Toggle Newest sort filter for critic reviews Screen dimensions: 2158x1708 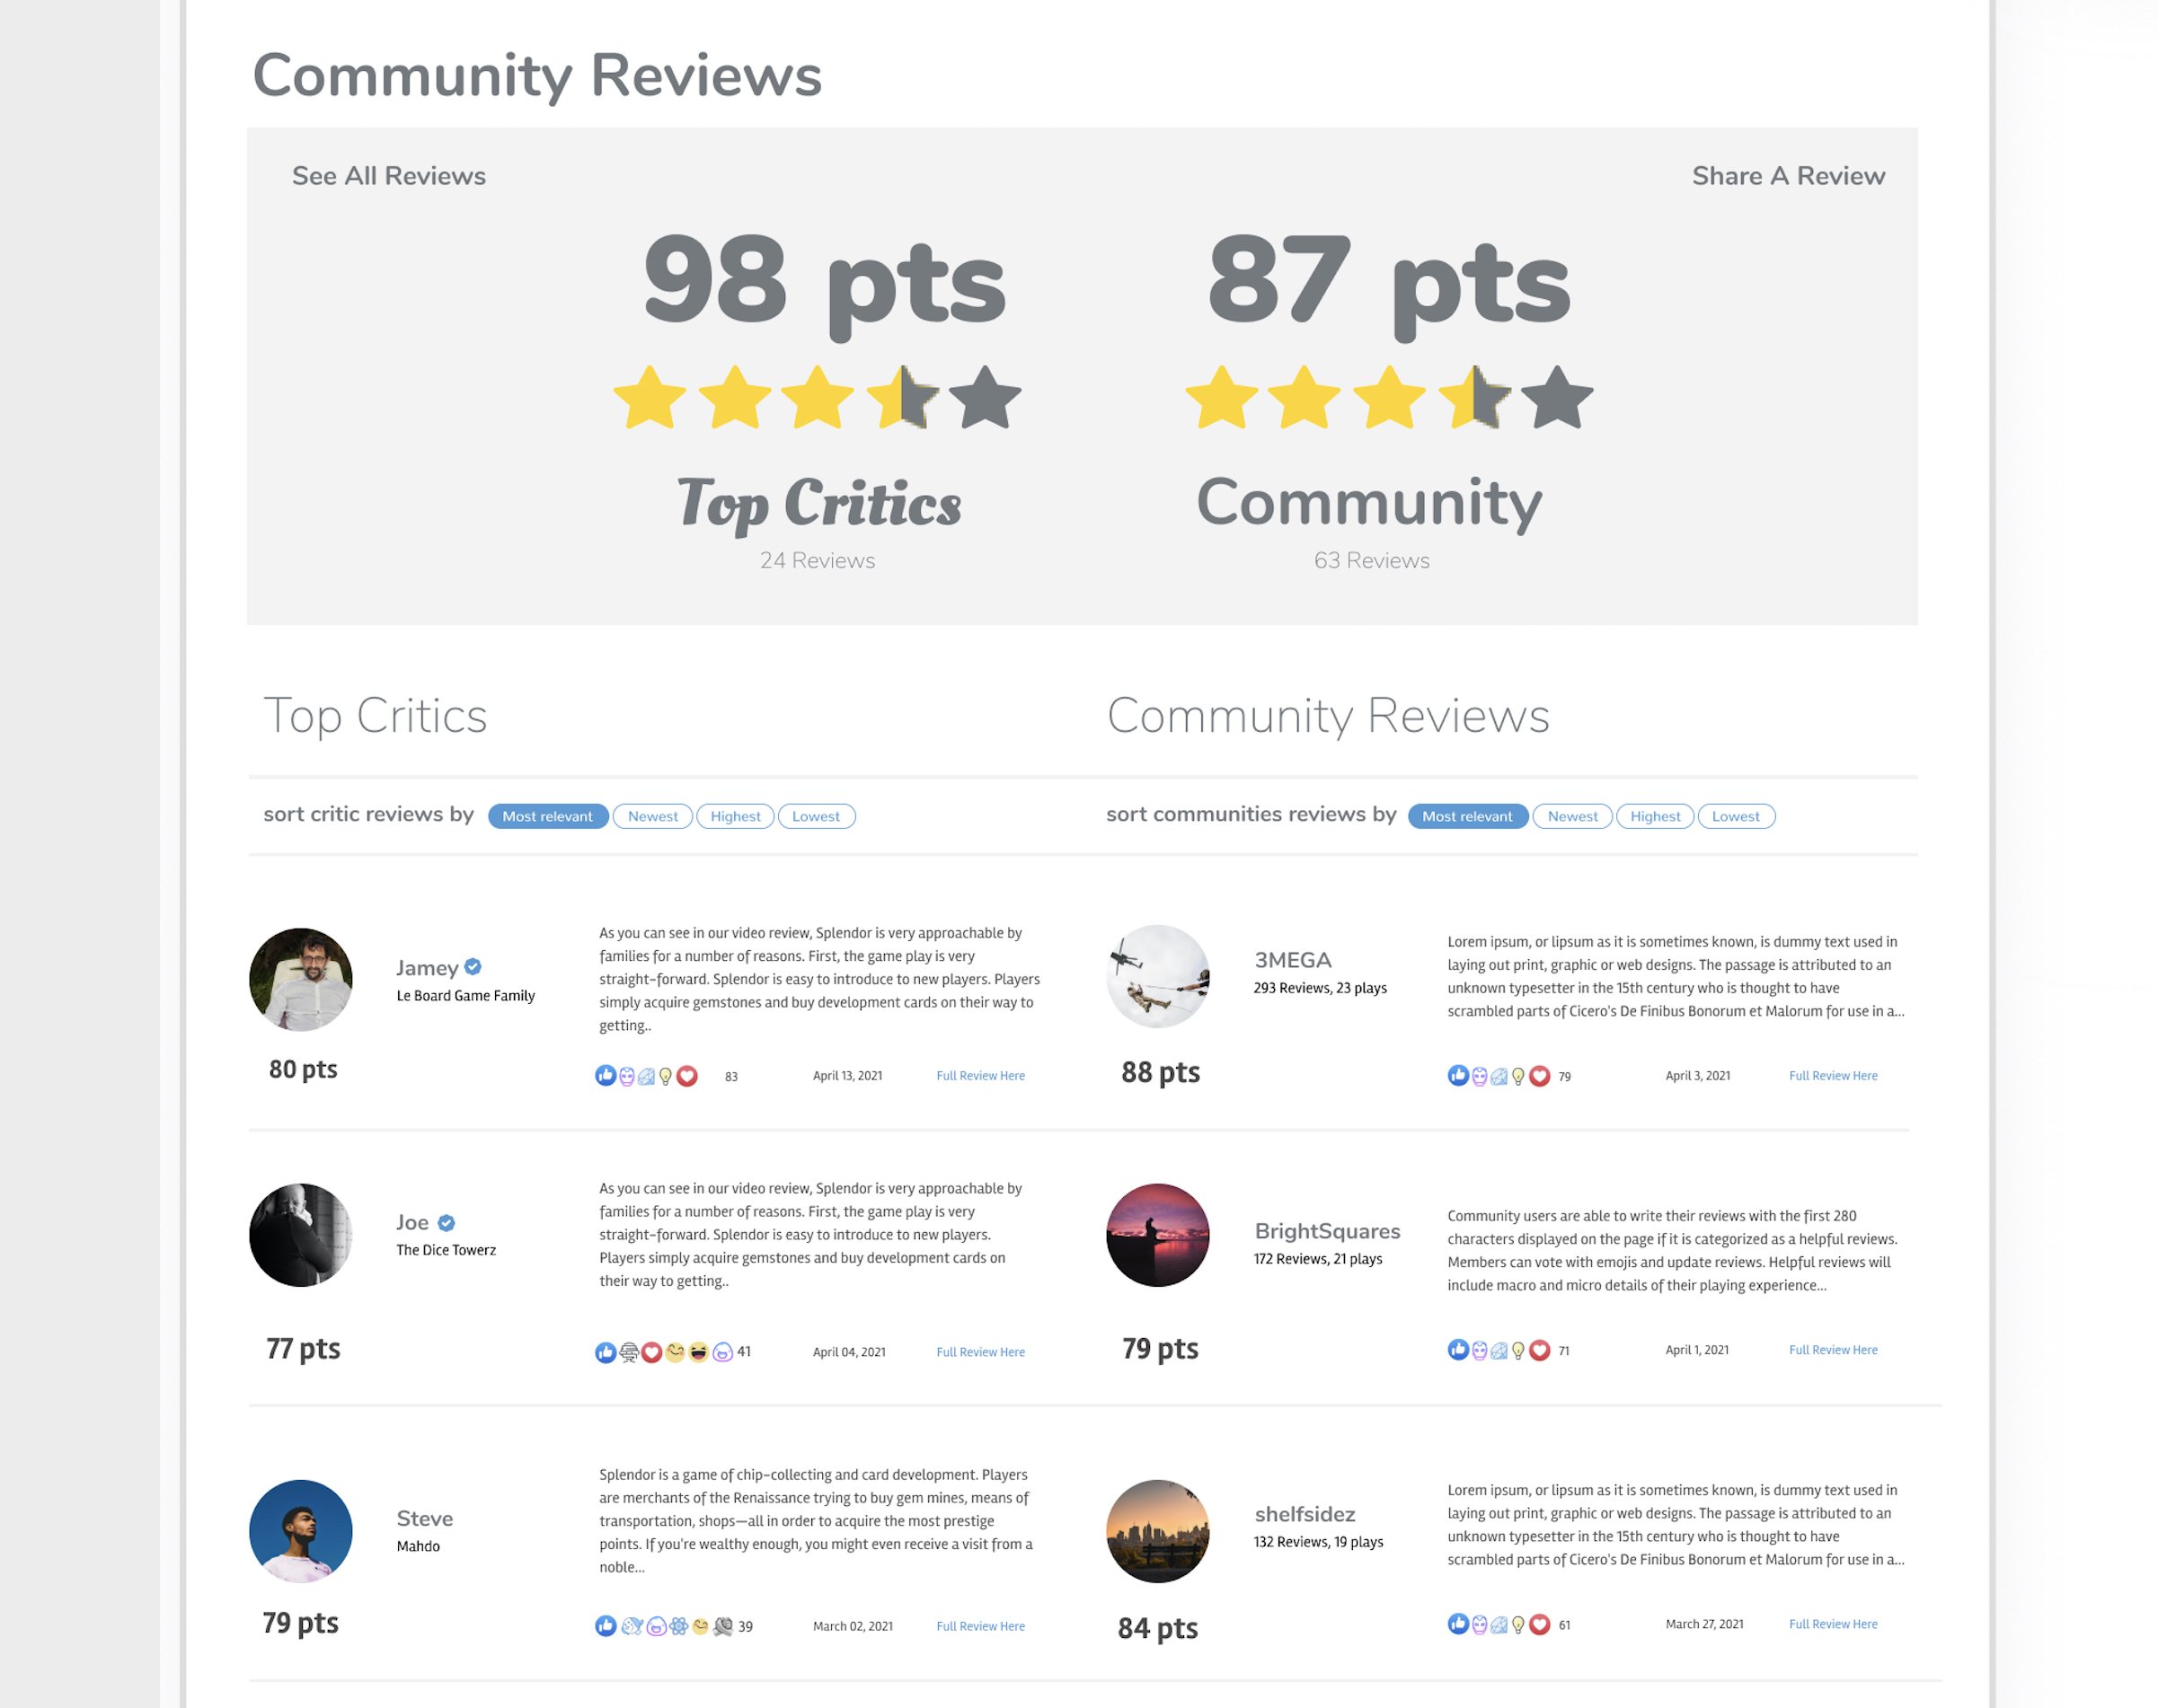coord(653,814)
